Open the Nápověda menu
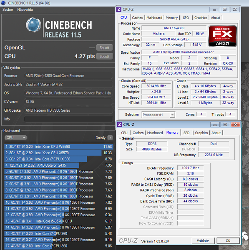249x250 pixels. (25, 10)
